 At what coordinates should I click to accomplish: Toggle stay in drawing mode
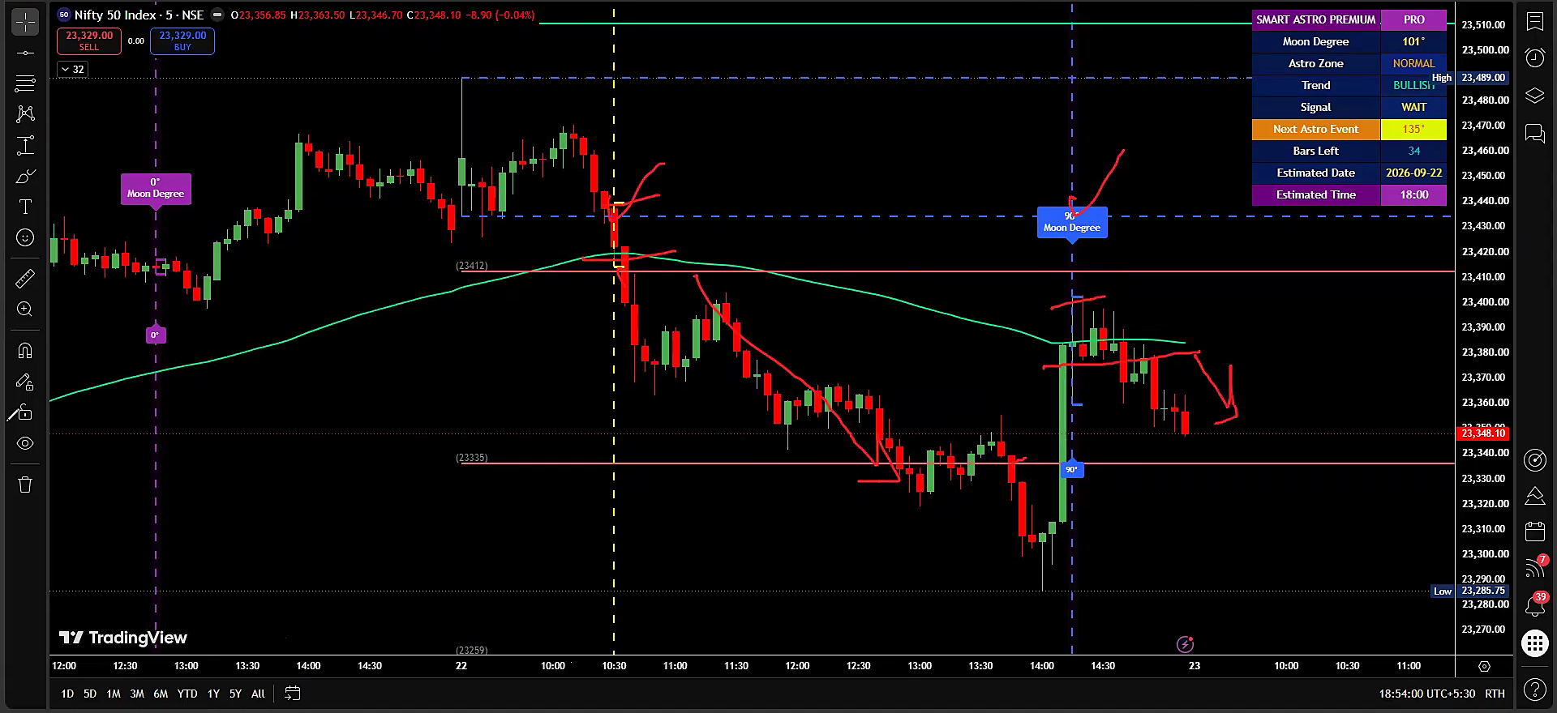pos(25,382)
